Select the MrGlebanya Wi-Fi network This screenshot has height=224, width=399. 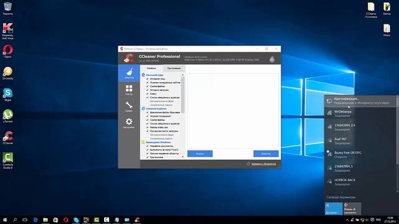pyautogui.click(x=360, y=113)
